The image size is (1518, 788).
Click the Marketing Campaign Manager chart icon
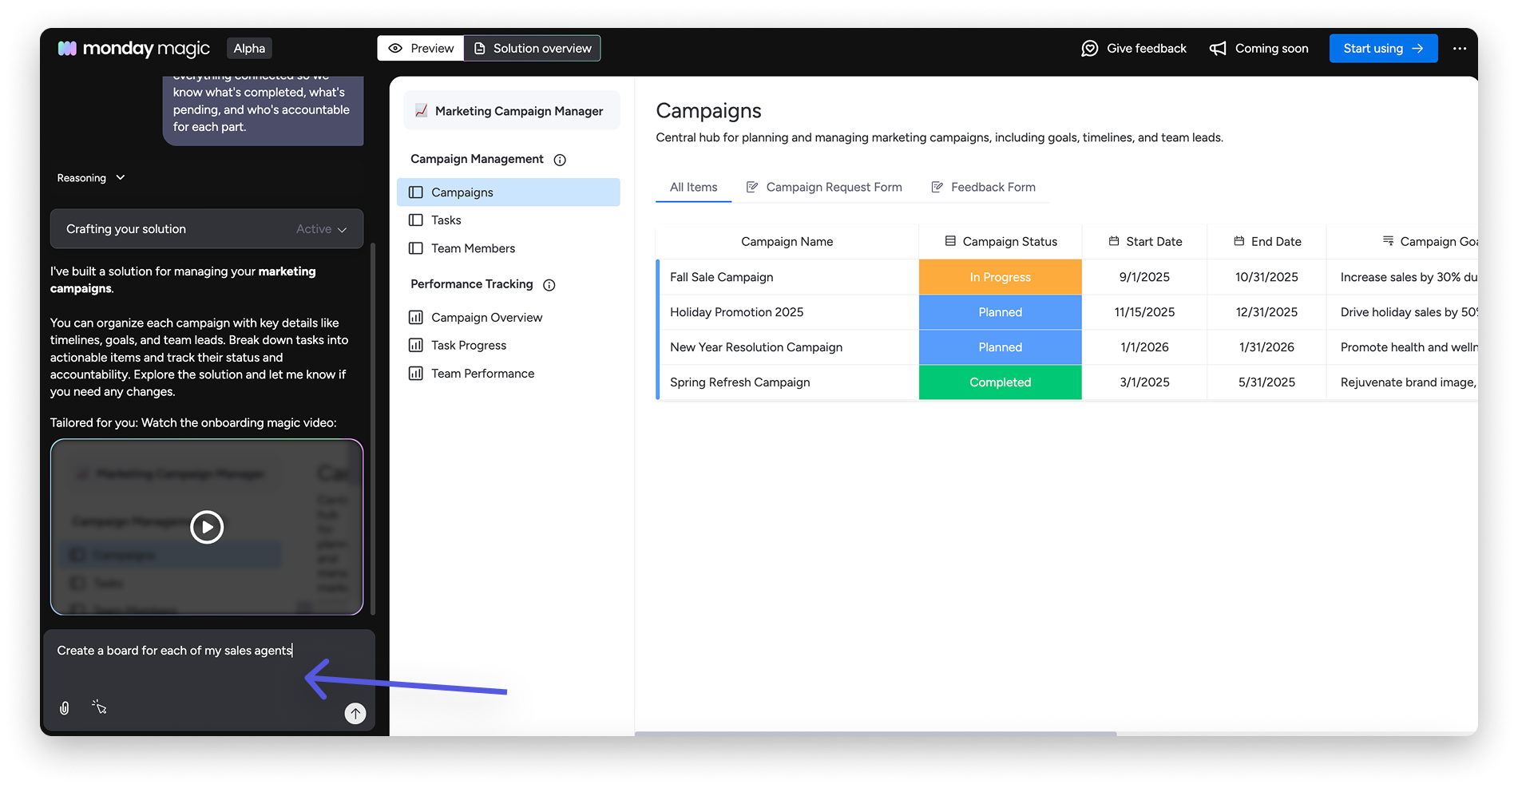pos(421,111)
